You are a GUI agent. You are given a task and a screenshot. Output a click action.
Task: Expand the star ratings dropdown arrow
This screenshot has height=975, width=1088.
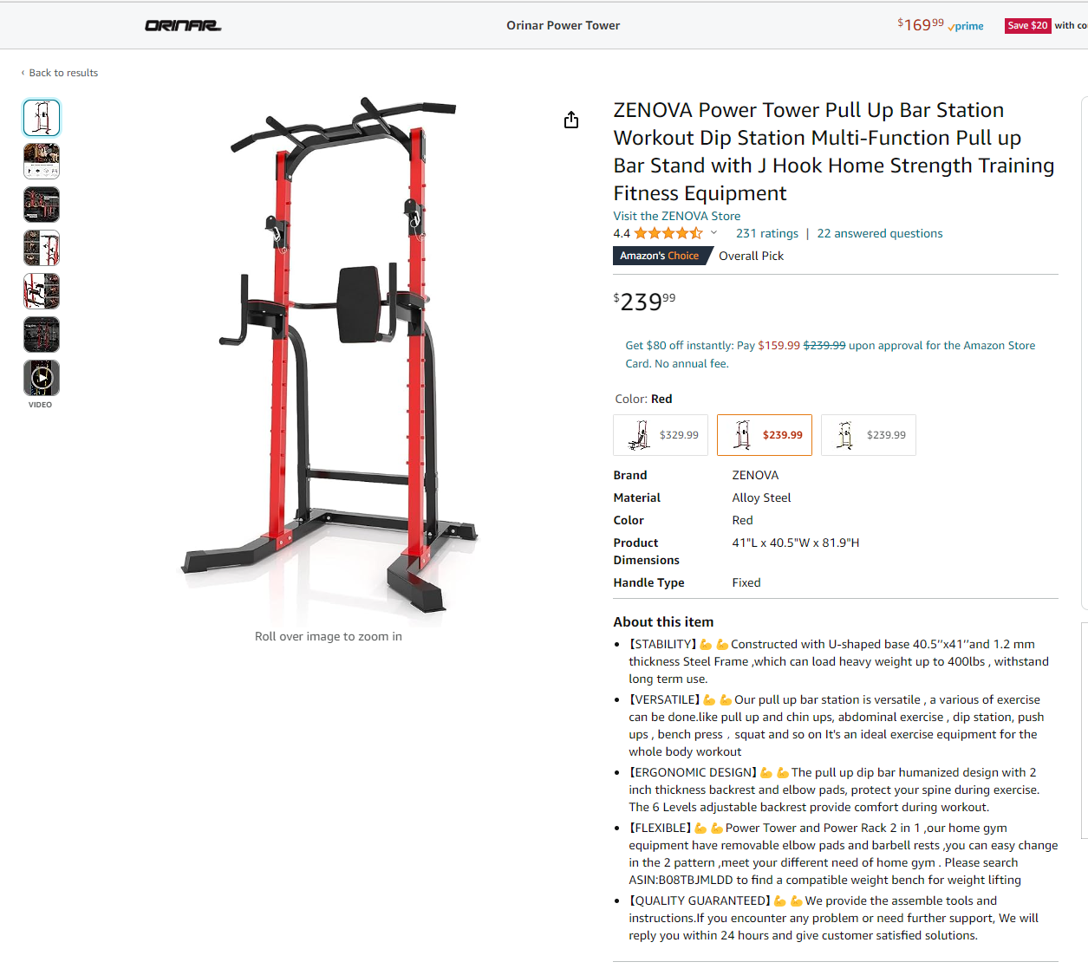point(714,232)
